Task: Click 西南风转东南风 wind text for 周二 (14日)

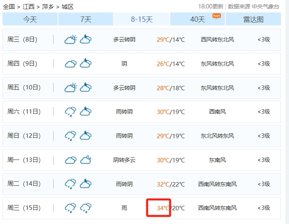Action: click(x=218, y=184)
